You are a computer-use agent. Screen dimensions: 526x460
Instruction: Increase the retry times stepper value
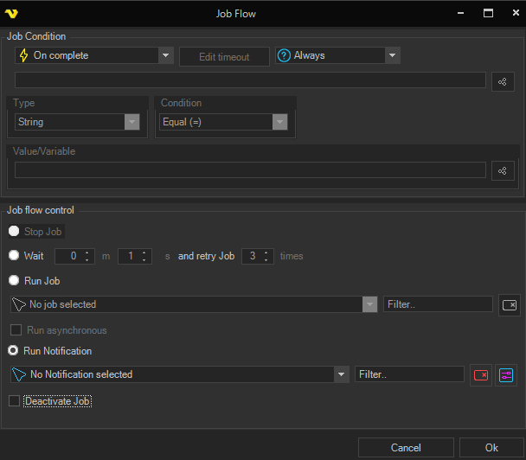(267, 252)
